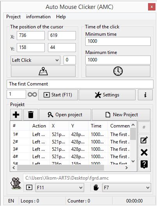Delete actions with the trash icon

point(31,115)
